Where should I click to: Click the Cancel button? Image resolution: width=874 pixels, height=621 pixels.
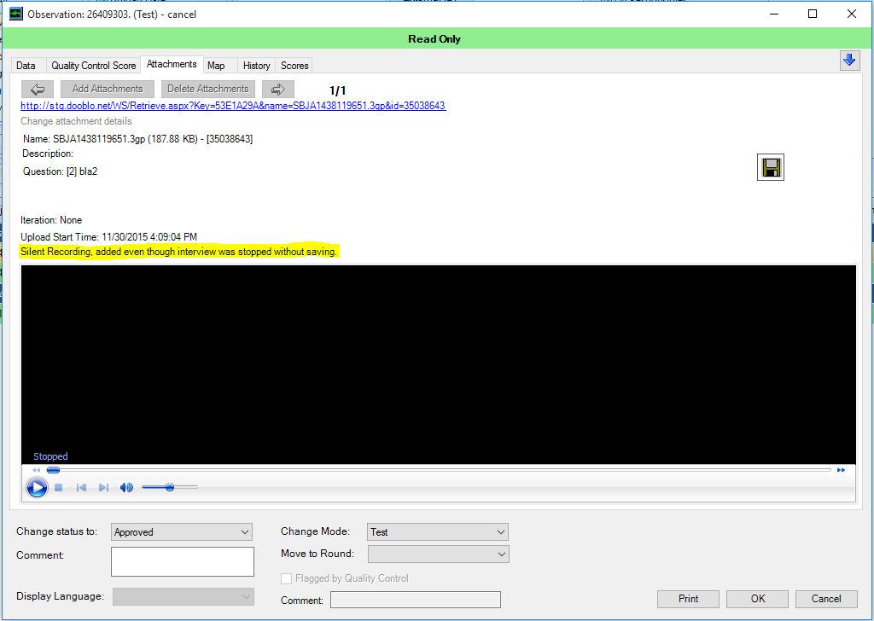point(826,600)
